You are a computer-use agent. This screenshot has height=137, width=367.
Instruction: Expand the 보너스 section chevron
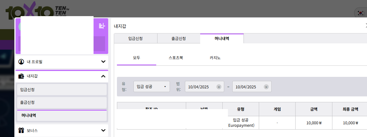(103, 130)
